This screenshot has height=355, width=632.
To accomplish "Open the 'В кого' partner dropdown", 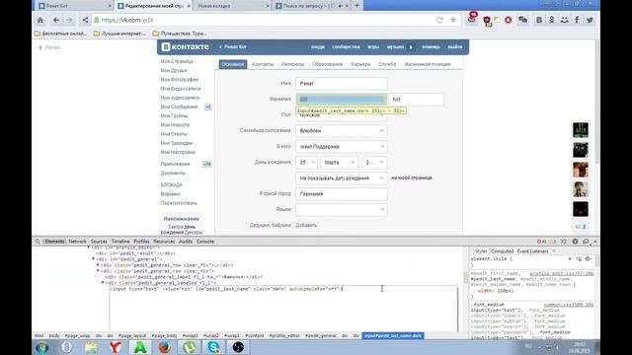I will 342,147.
